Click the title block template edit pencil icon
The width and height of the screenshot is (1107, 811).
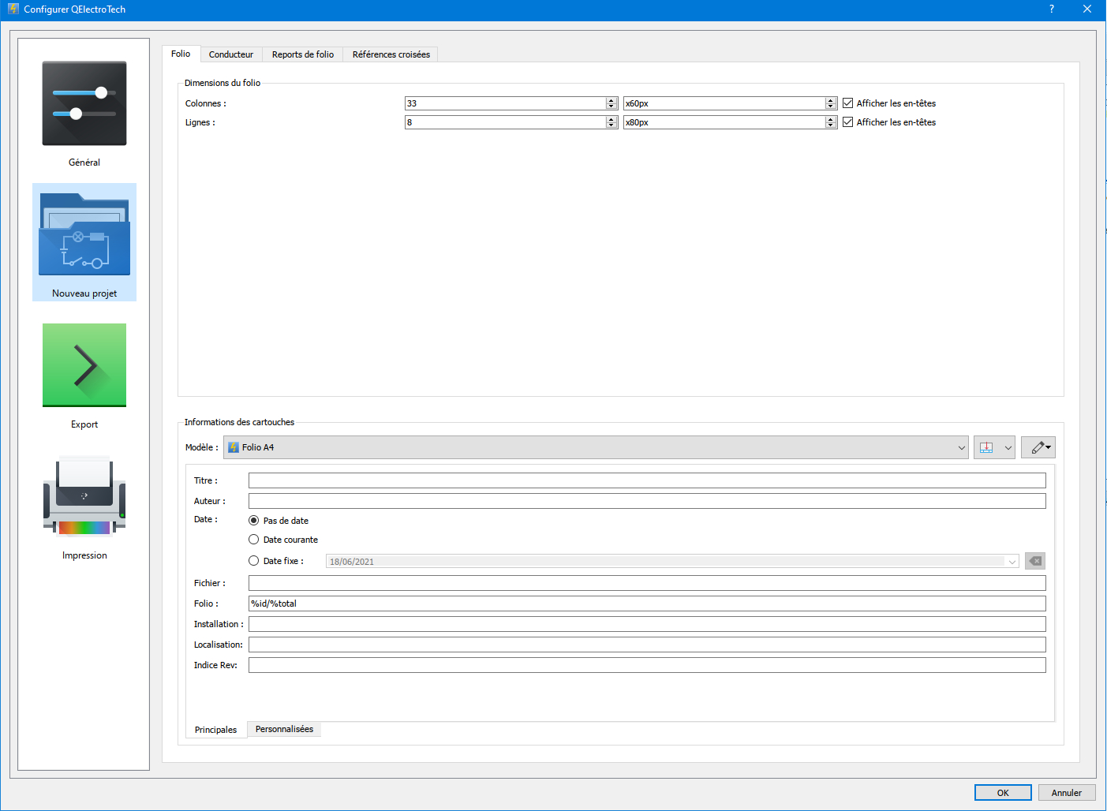coord(1038,447)
